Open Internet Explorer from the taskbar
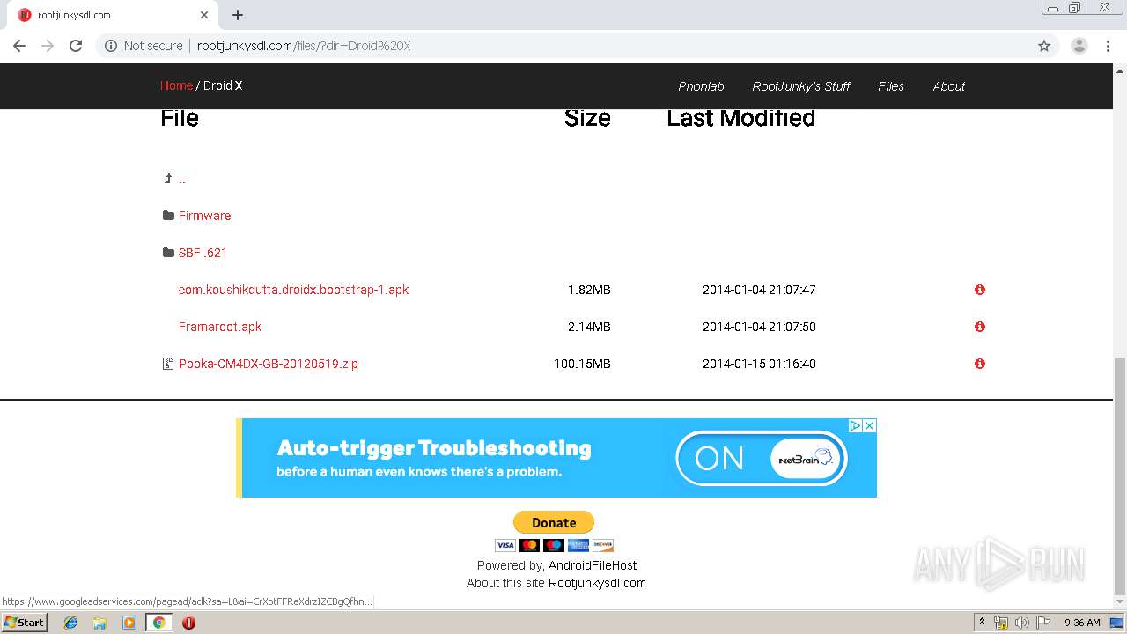Screen dimensions: 1127x634 click(70, 623)
